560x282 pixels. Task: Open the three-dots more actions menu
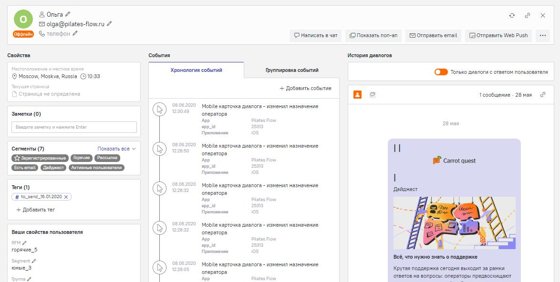(x=542, y=35)
